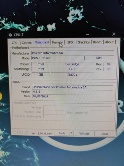
Task: Click the CPU-Z window title text
Action: pos(19,35)
